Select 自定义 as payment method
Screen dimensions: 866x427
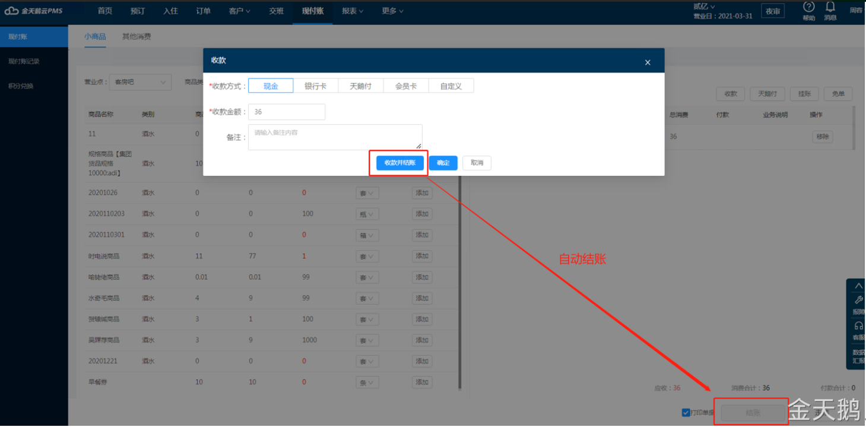click(x=451, y=86)
